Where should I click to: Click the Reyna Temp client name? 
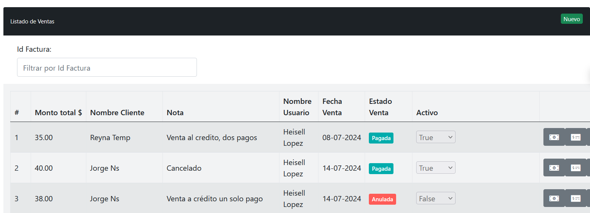pos(110,137)
